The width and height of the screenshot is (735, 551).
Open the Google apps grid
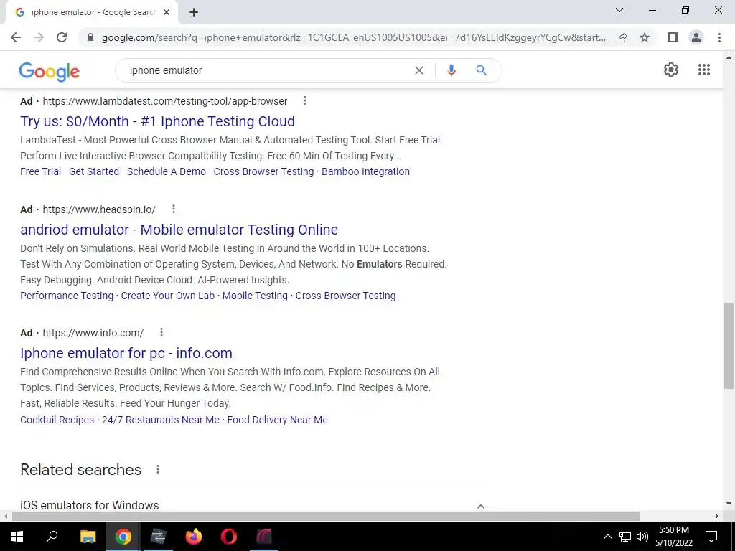coord(704,70)
